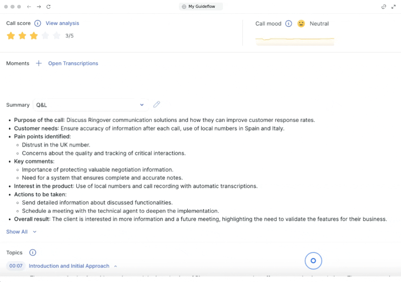
Task: Reload the page with the refresh icon
Action: pos(48,7)
